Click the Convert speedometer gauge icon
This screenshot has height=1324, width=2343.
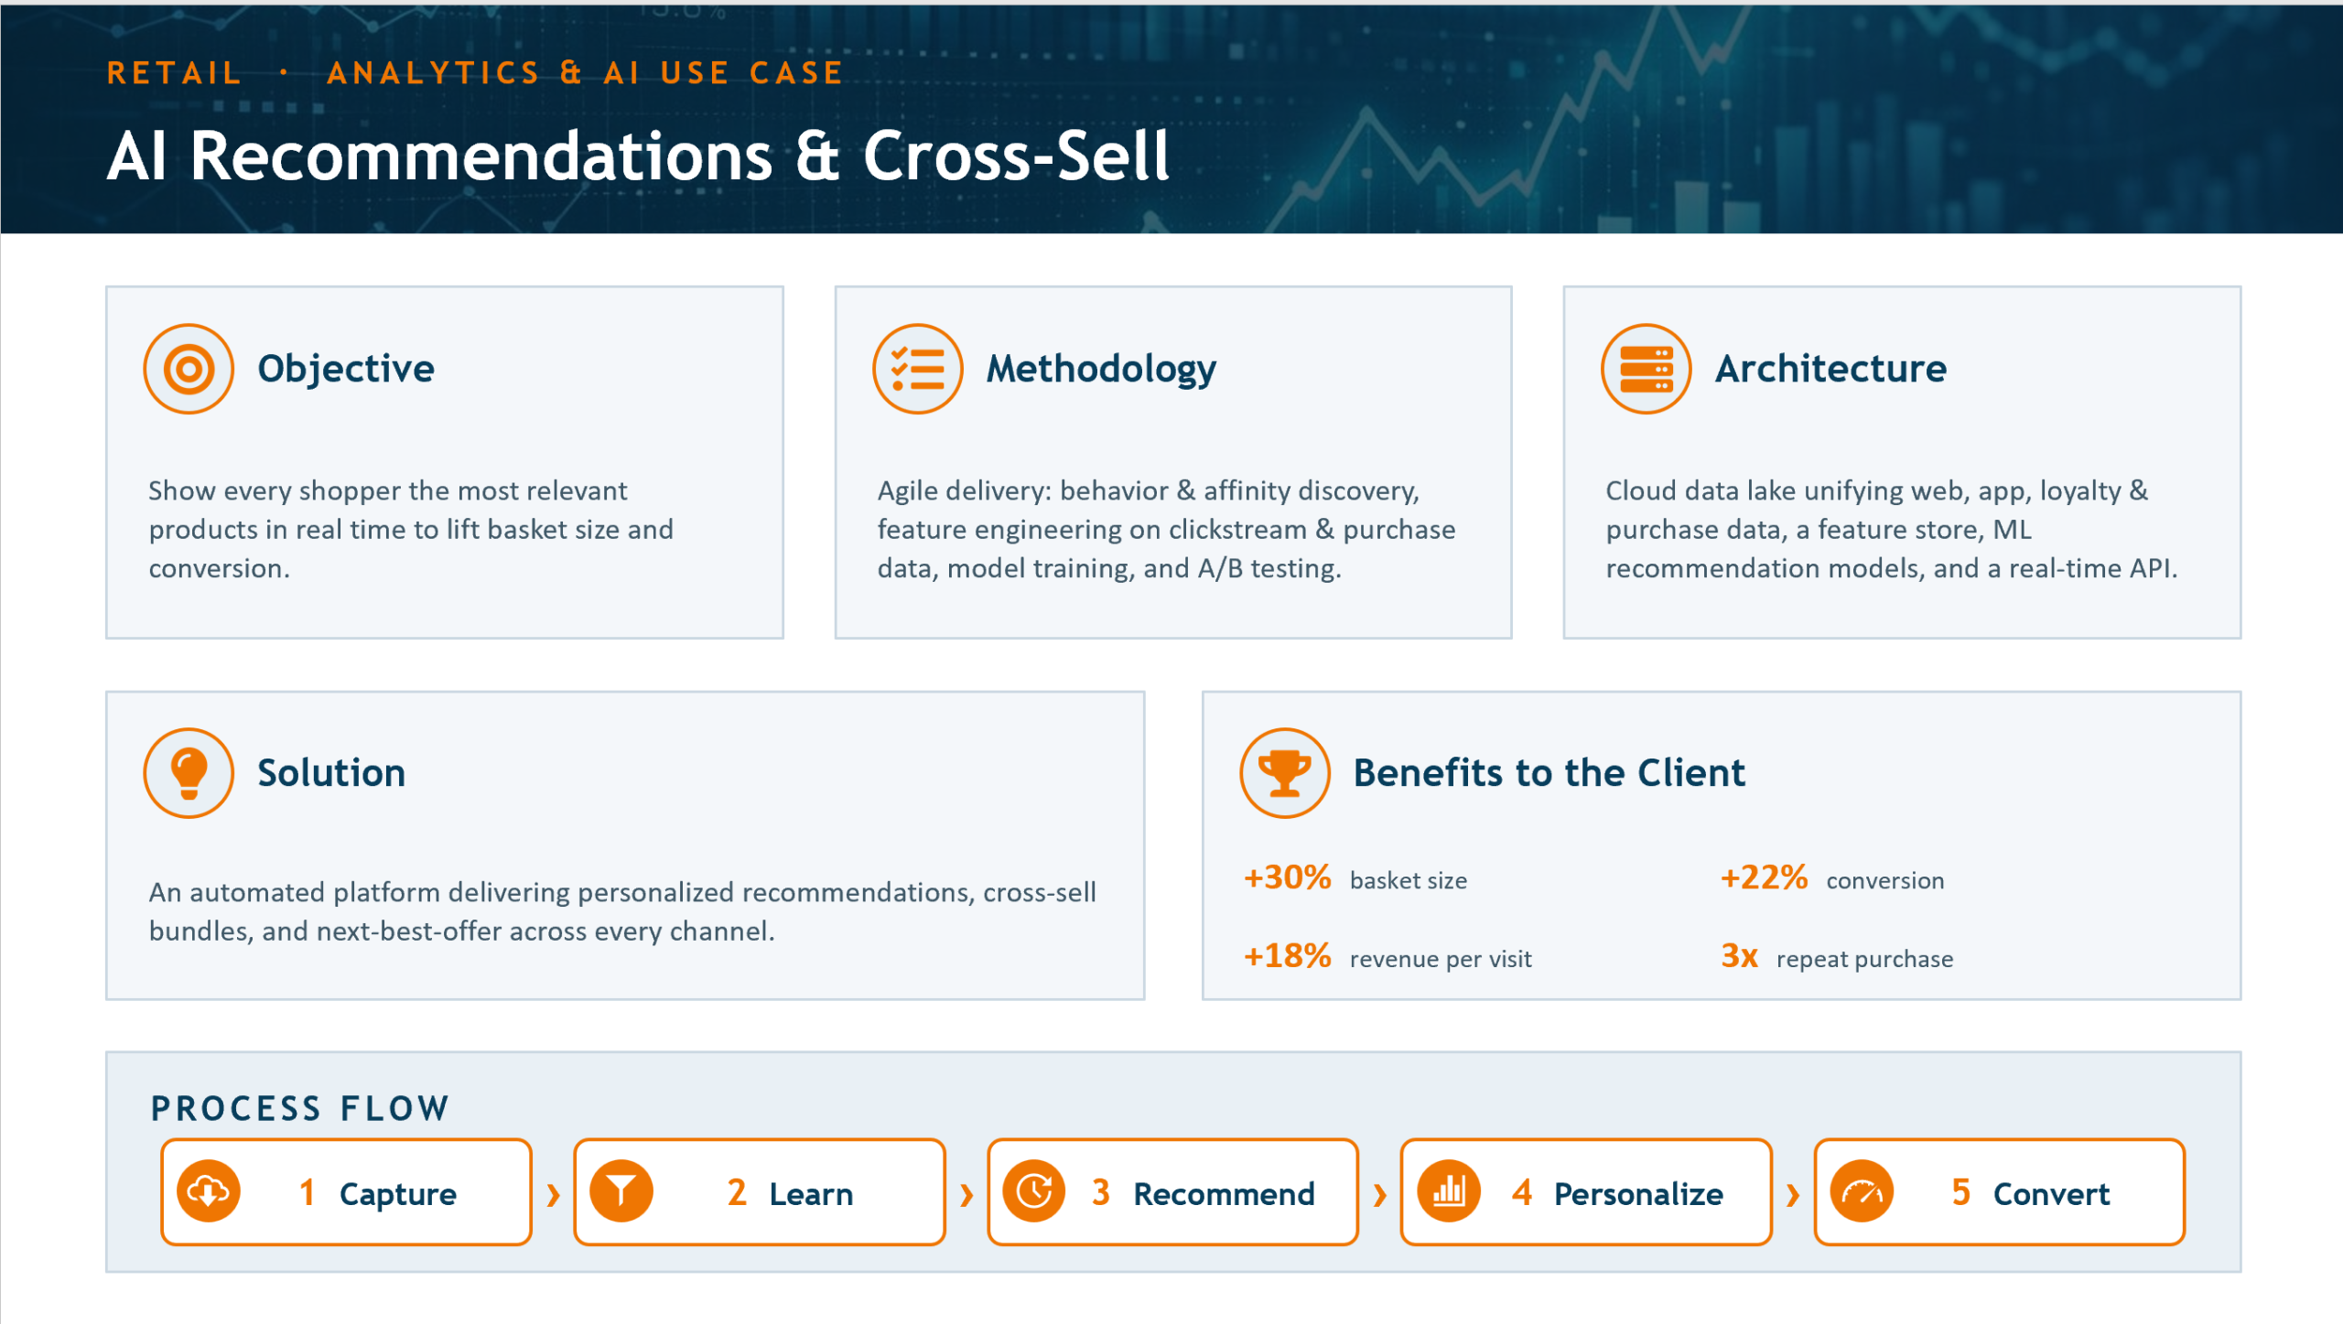tap(1862, 1191)
